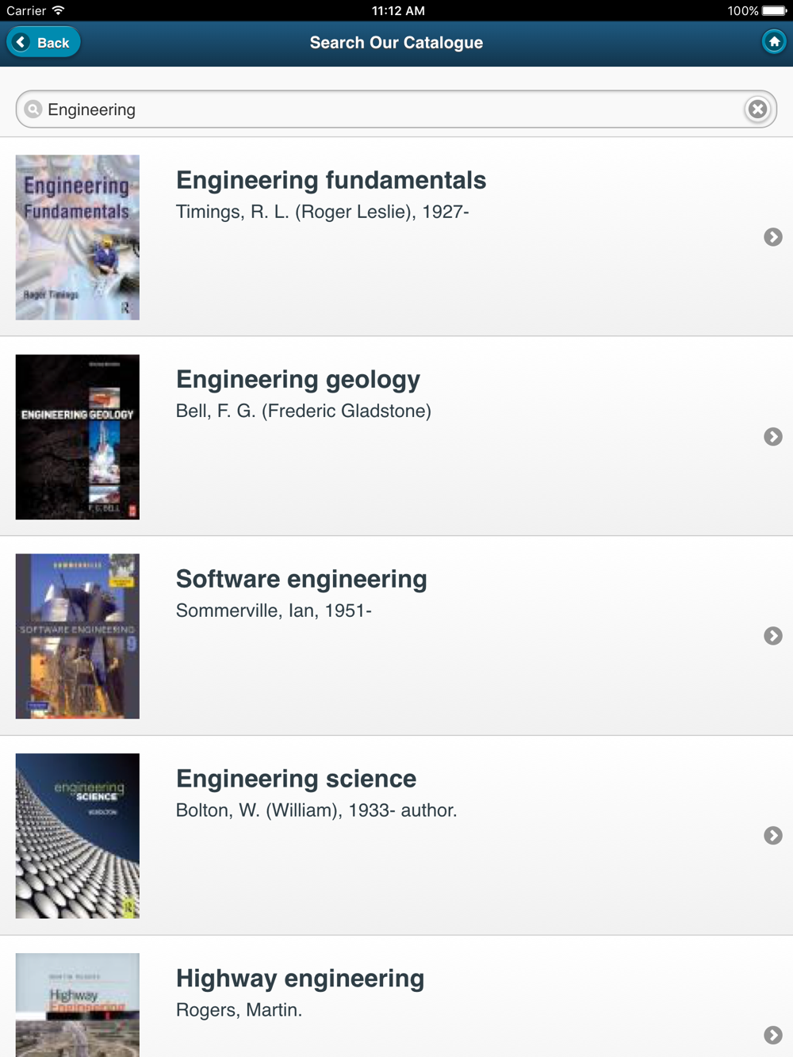Tap the Engineering science row arrow
The width and height of the screenshot is (793, 1057).
tap(773, 836)
